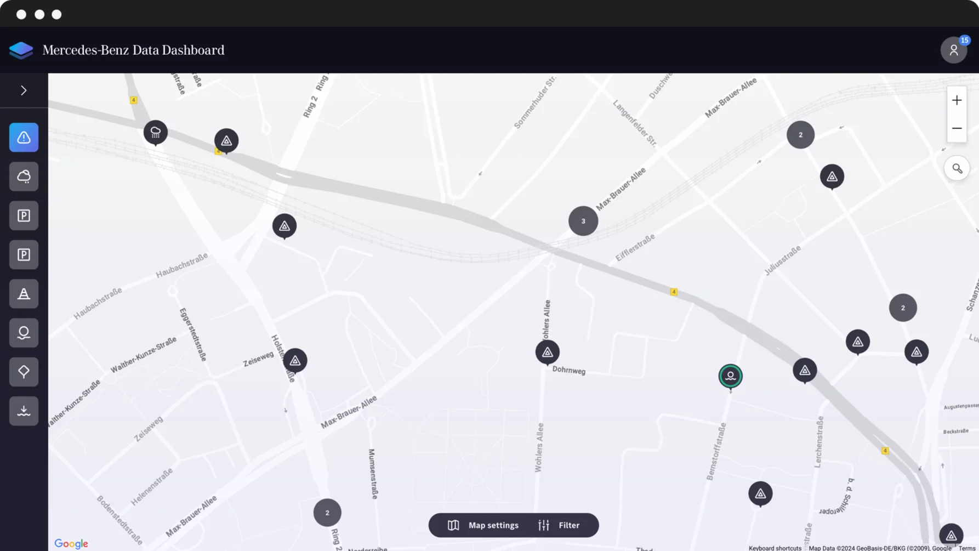Screen dimensions: 979x551
Task: Expand the cluster marker labeled 2 near Max-Brauer-Allee
Action: click(x=800, y=134)
